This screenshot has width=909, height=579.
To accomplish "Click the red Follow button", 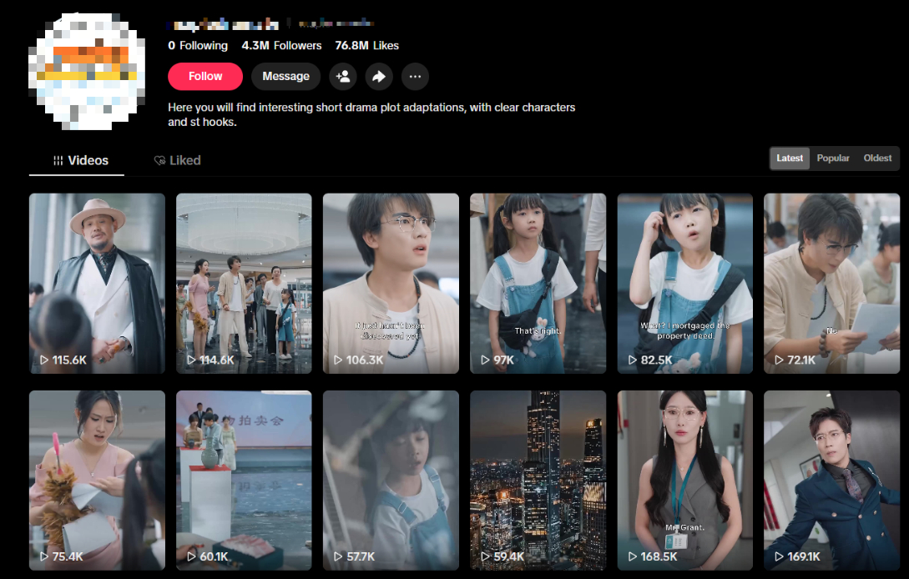I will [205, 76].
